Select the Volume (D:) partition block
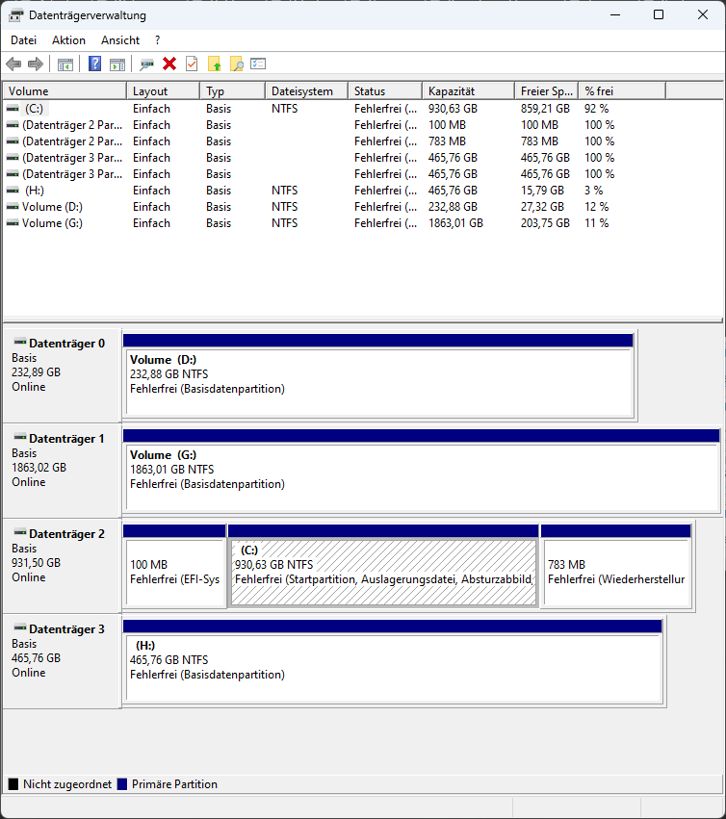 pos(379,375)
